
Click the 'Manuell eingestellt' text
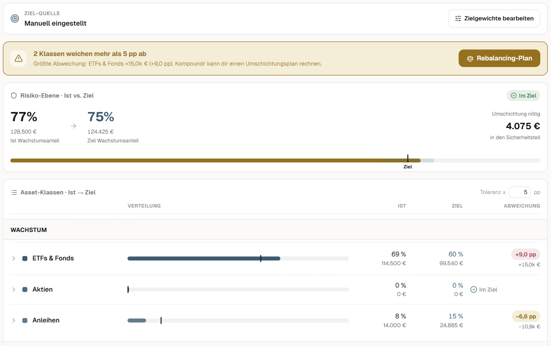55,23
